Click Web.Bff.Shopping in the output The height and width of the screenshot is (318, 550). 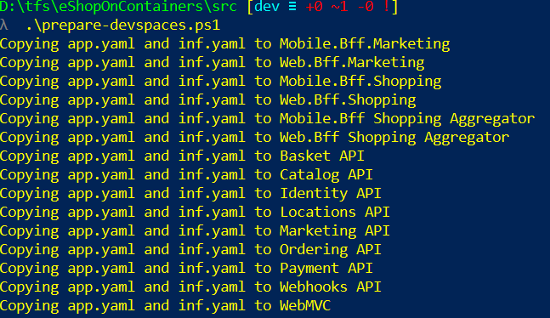click(348, 100)
